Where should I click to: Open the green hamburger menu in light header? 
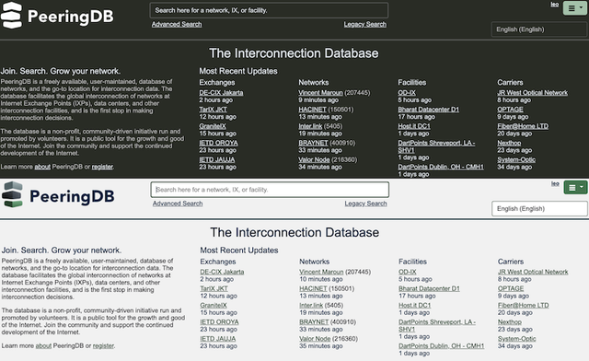[575, 187]
